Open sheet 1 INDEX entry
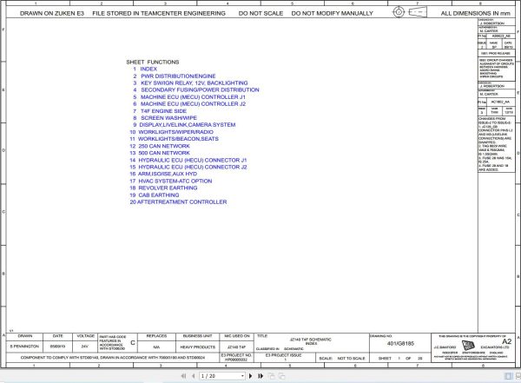 tap(145, 69)
